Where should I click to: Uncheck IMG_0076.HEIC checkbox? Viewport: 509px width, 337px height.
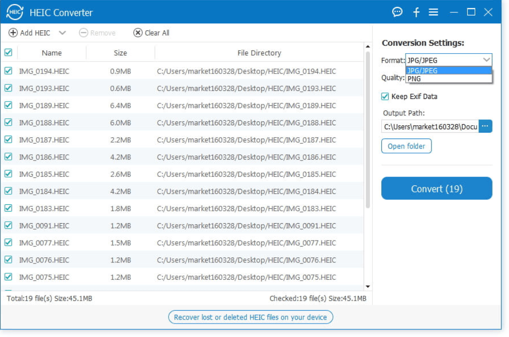pyautogui.click(x=8, y=260)
